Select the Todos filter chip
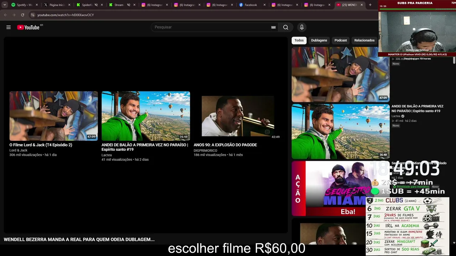 [x=299, y=40]
